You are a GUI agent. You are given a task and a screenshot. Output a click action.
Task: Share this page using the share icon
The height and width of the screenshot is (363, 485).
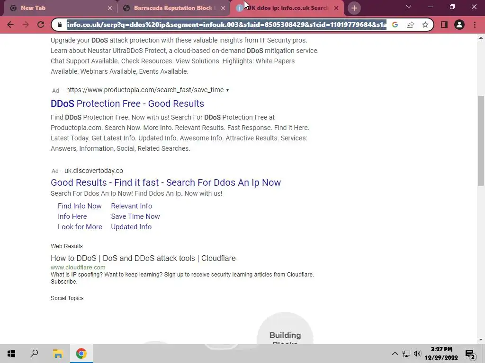coord(410,25)
